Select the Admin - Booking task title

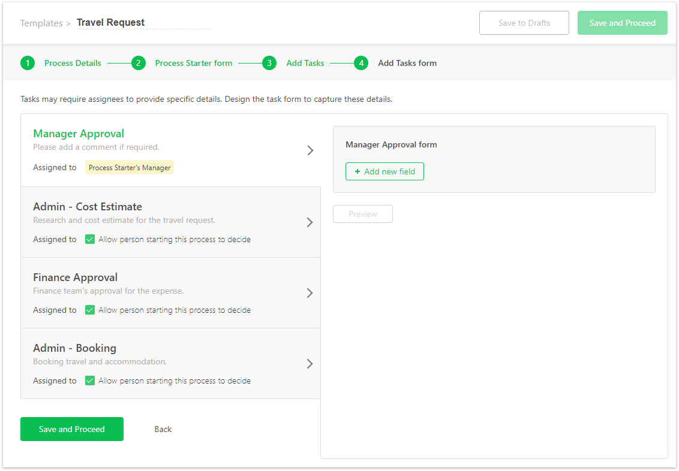[x=75, y=348]
